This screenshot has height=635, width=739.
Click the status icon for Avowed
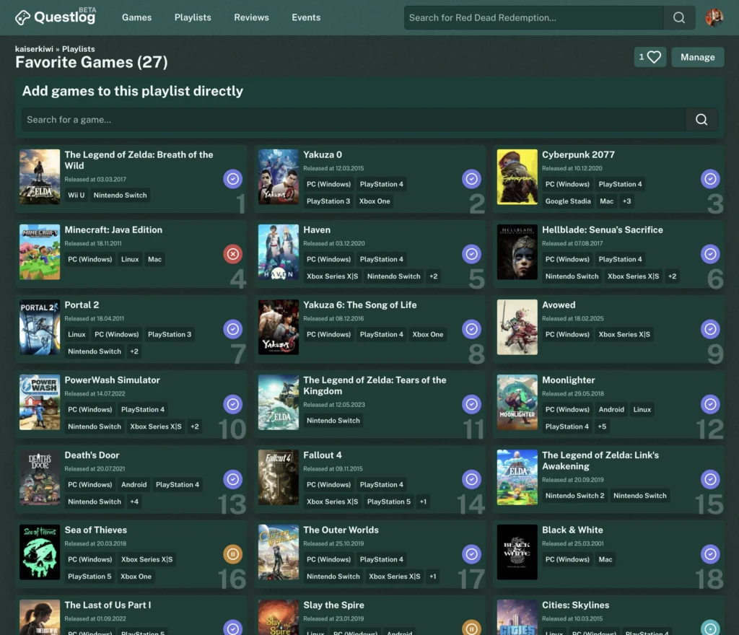pos(710,329)
